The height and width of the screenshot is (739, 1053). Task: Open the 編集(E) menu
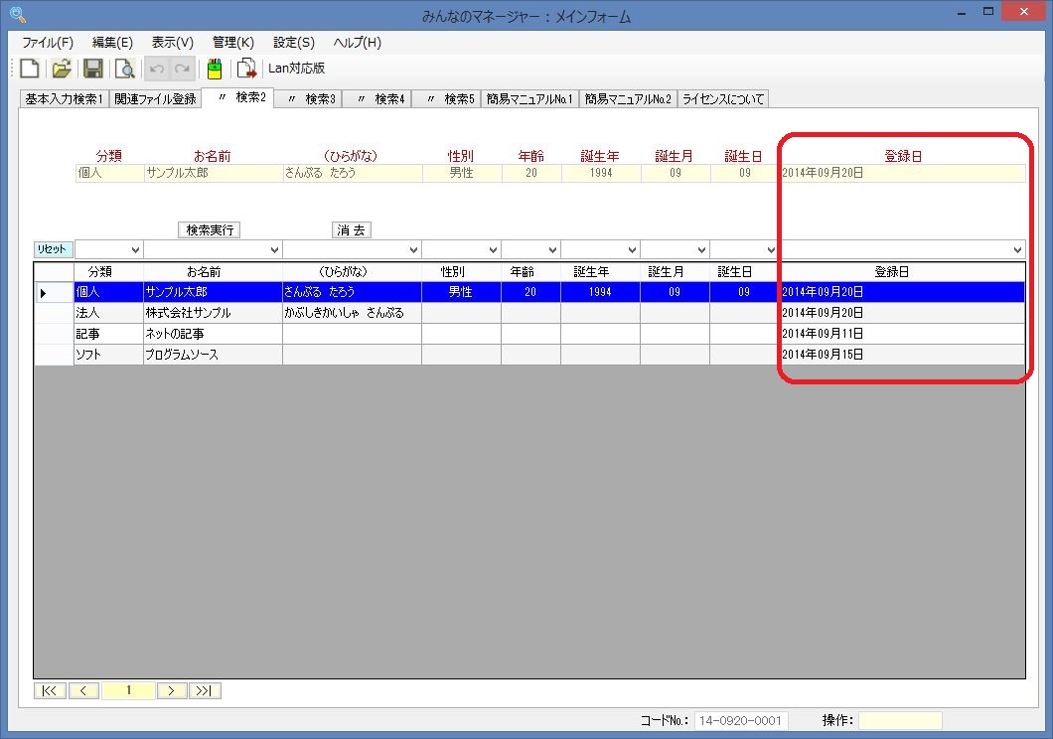tap(112, 43)
